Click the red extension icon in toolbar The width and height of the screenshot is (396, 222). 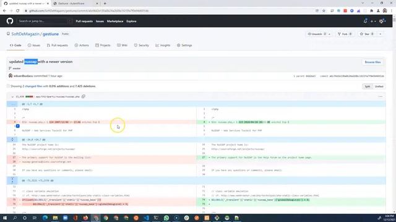point(345,11)
